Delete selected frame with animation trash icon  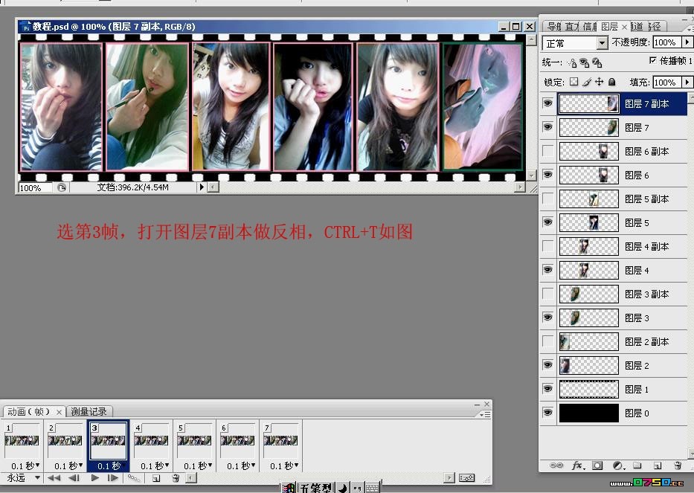click(176, 478)
